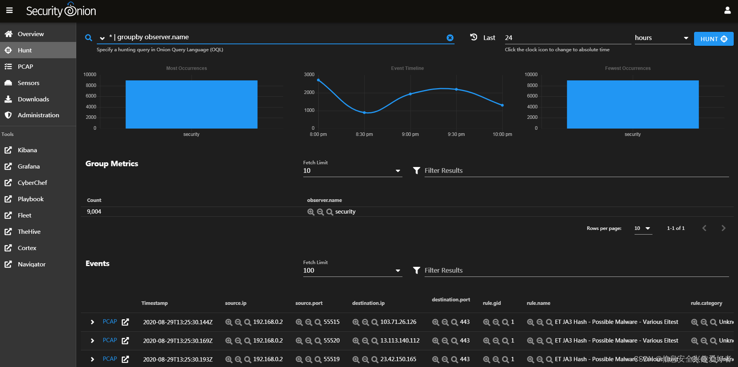Open PCAP link for 13:25:30.144Z event
Image resolution: width=738 pixels, height=367 pixels.
[x=110, y=322]
